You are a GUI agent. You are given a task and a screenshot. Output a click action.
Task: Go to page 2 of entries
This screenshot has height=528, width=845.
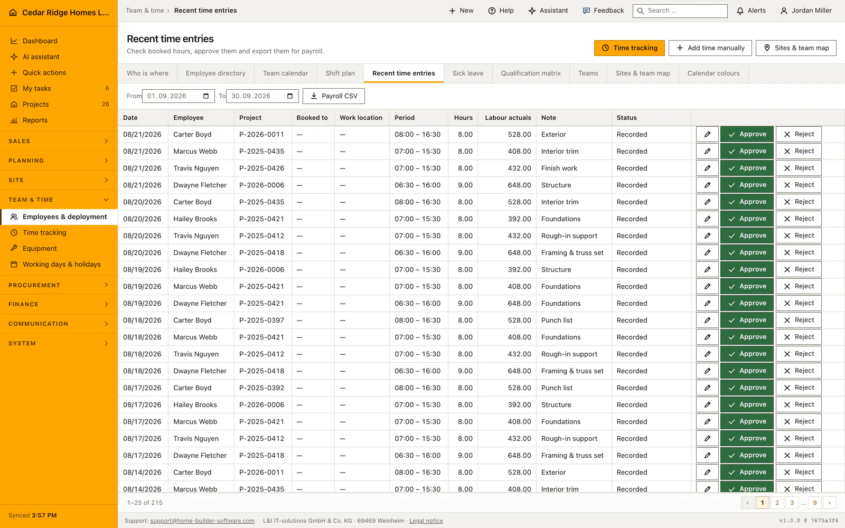[x=777, y=503]
